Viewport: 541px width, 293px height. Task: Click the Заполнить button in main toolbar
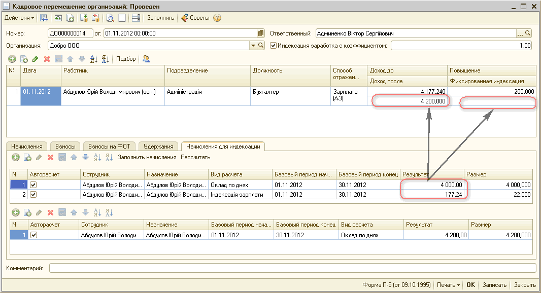(160, 18)
